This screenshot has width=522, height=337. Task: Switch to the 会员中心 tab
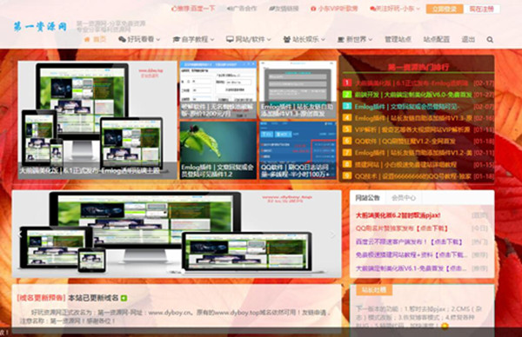coord(404,198)
